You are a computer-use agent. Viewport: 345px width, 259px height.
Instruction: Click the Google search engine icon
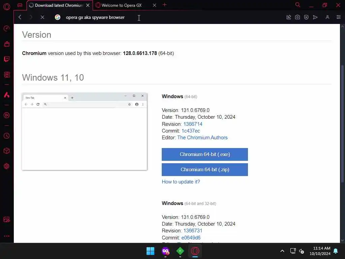click(58, 17)
